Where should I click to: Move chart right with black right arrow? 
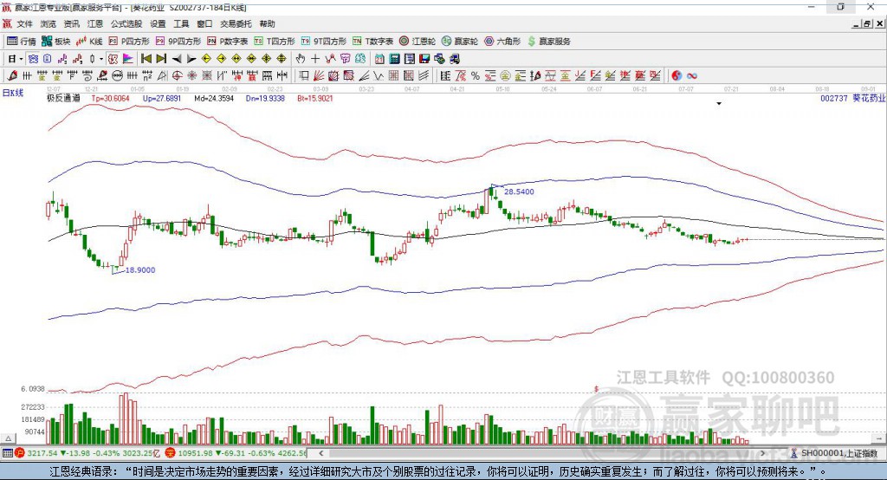(191, 59)
